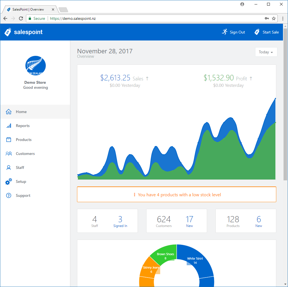Click the 4 Staff count
Viewport: 288px width, 287px height.
pos(95,221)
